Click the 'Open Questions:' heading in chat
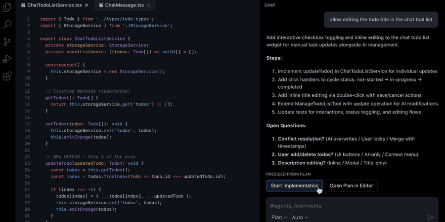The width and height of the screenshot is (445, 222). point(286,125)
